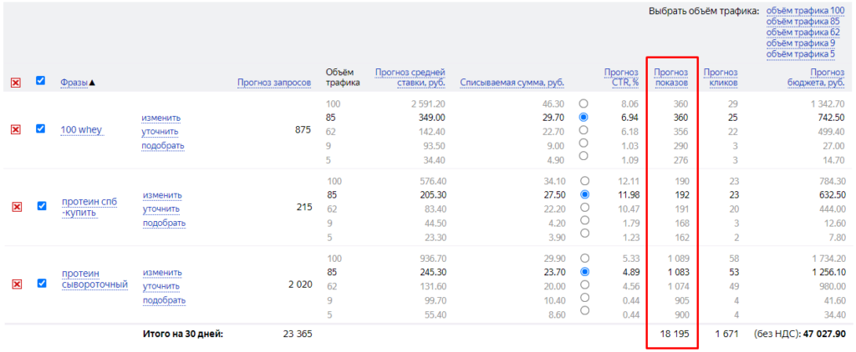Click 'Списываемая сумма, руб.' column header
The height and width of the screenshot is (352, 856).
tap(512, 82)
